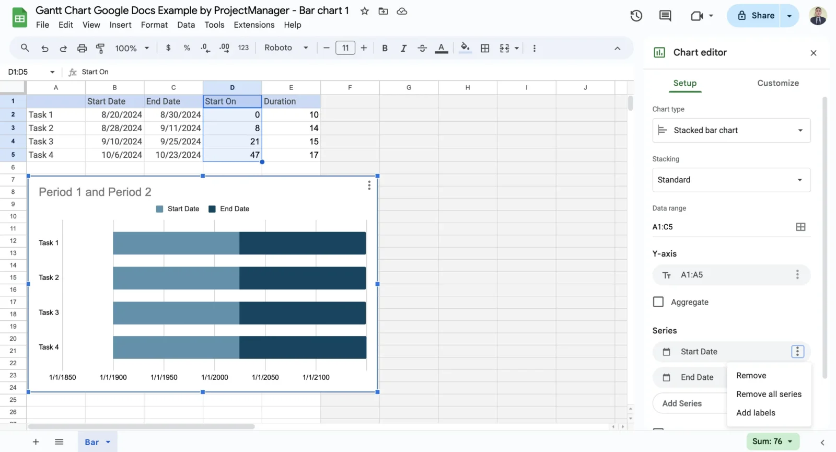This screenshot has width=836, height=452.
Task: Collapse the toolbar with chevron
Action: pyautogui.click(x=617, y=48)
